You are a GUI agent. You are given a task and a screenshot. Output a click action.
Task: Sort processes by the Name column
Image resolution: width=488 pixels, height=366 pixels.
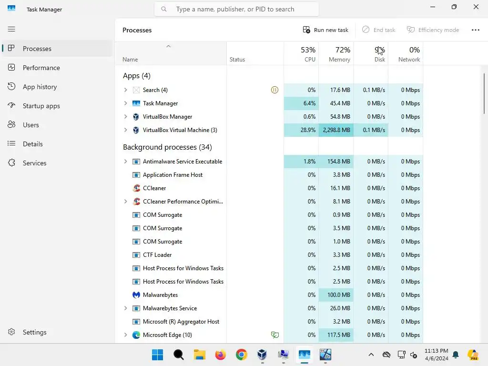click(x=171, y=53)
